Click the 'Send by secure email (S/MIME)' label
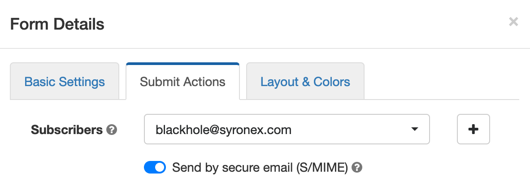This screenshot has height=191, width=530. point(260,167)
